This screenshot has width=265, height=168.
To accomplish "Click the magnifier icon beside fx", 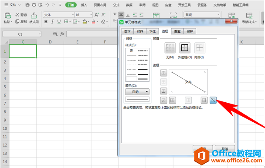I will 55,34.
